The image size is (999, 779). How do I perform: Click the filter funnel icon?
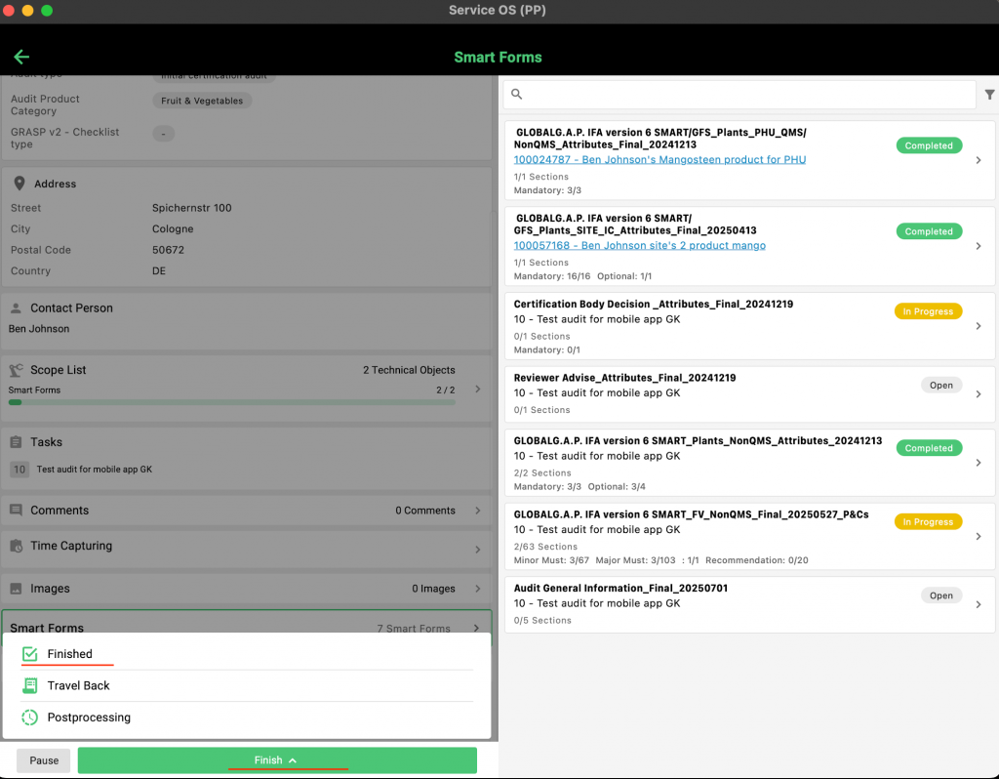989,95
